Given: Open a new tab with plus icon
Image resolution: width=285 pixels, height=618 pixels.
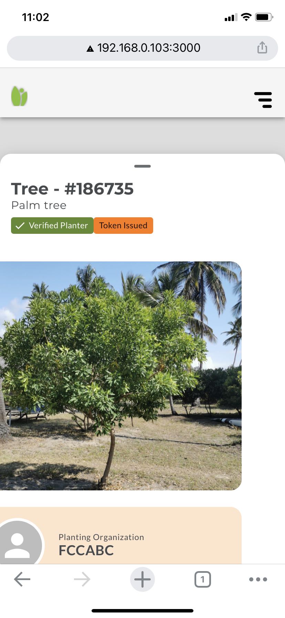Looking at the screenshot, I should coord(142,579).
